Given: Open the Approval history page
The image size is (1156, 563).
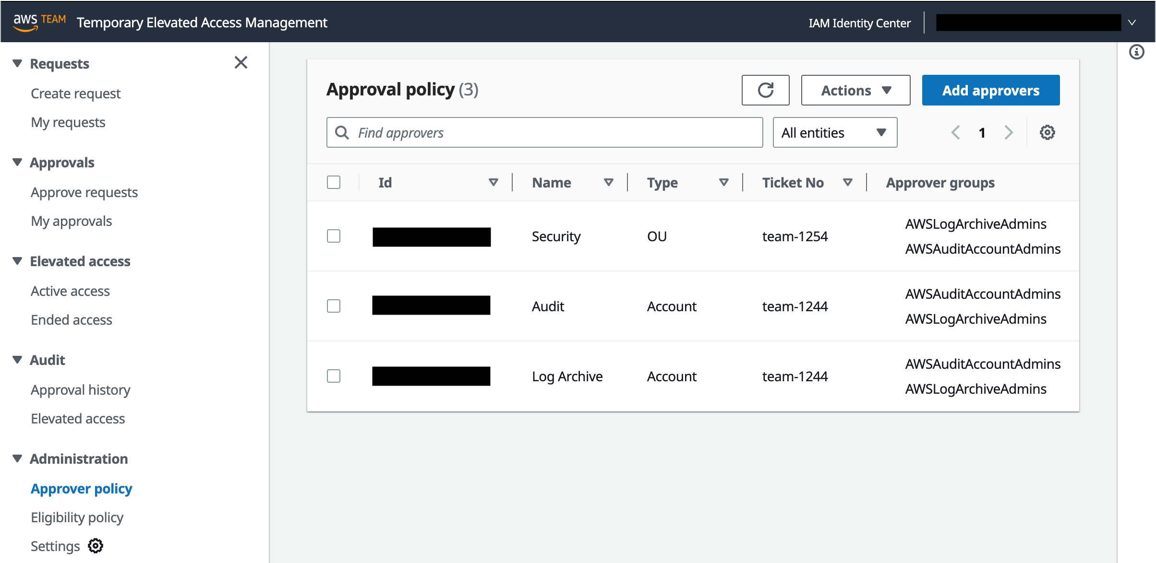Looking at the screenshot, I should tap(80, 389).
